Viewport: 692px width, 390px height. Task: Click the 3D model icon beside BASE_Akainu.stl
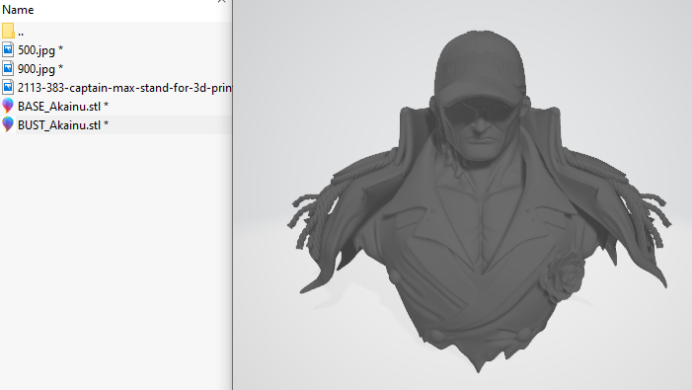[8, 106]
